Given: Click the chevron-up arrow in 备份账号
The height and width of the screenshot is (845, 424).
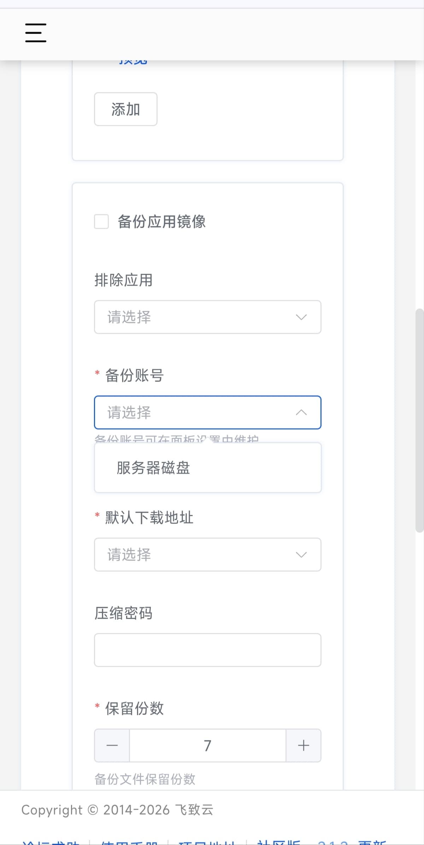Looking at the screenshot, I should (301, 413).
